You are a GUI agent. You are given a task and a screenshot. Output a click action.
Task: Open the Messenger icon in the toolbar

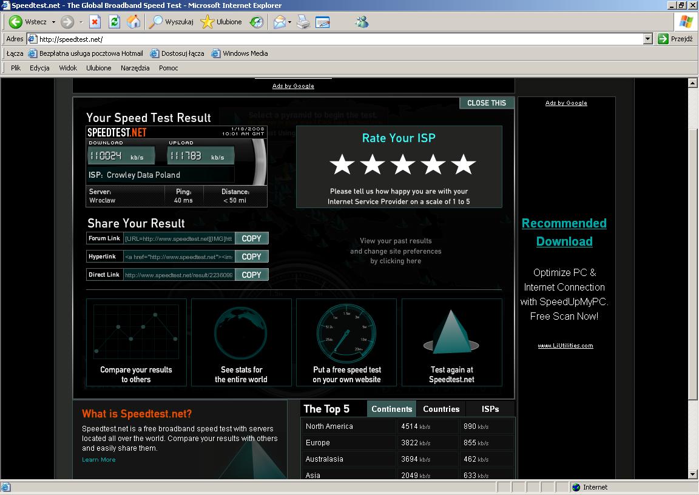[362, 22]
